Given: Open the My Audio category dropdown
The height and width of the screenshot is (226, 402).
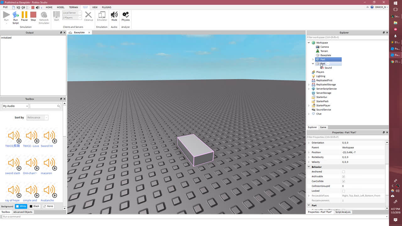Looking at the screenshot, I should point(15,106).
